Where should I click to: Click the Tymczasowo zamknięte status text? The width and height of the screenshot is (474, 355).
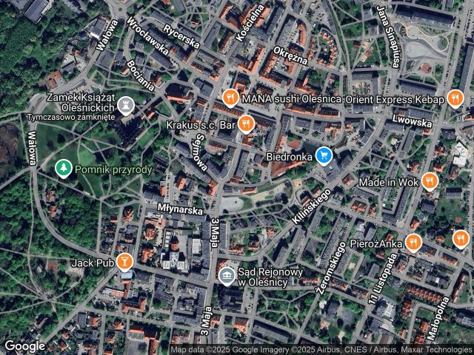point(71,117)
